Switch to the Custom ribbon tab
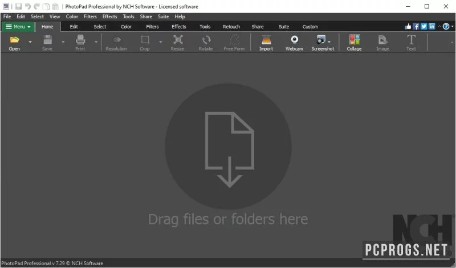 click(x=310, y=27)
